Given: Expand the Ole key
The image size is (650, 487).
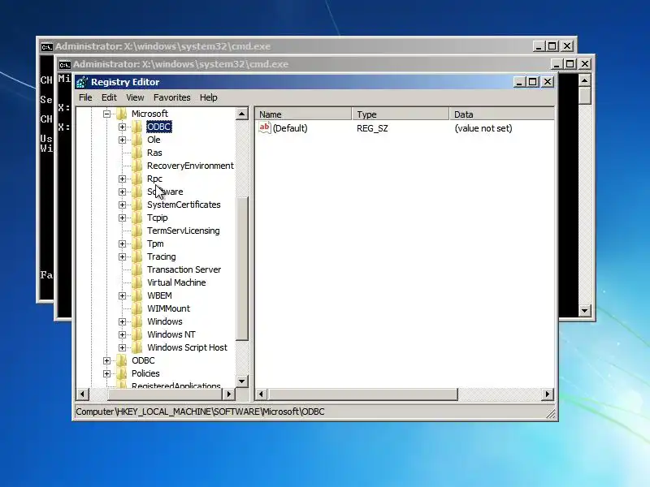Looking at the screenshot, I should pyautogui.click(x=123, y=140).
